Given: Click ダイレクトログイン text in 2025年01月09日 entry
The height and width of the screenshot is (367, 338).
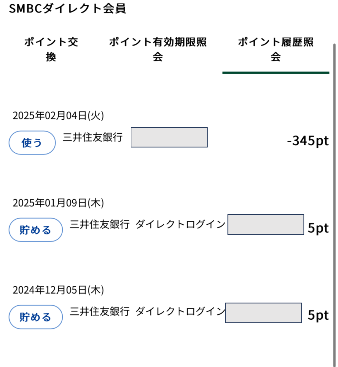Looking at the screenshot, I should tap(180, 224).
